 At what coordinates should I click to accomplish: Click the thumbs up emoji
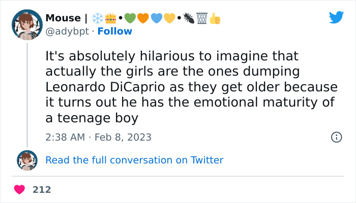(215, 18)
